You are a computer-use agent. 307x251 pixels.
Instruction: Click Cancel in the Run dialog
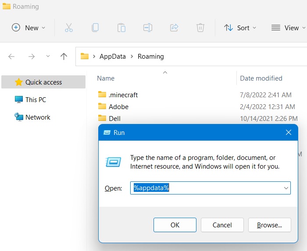tap(222, 225)
